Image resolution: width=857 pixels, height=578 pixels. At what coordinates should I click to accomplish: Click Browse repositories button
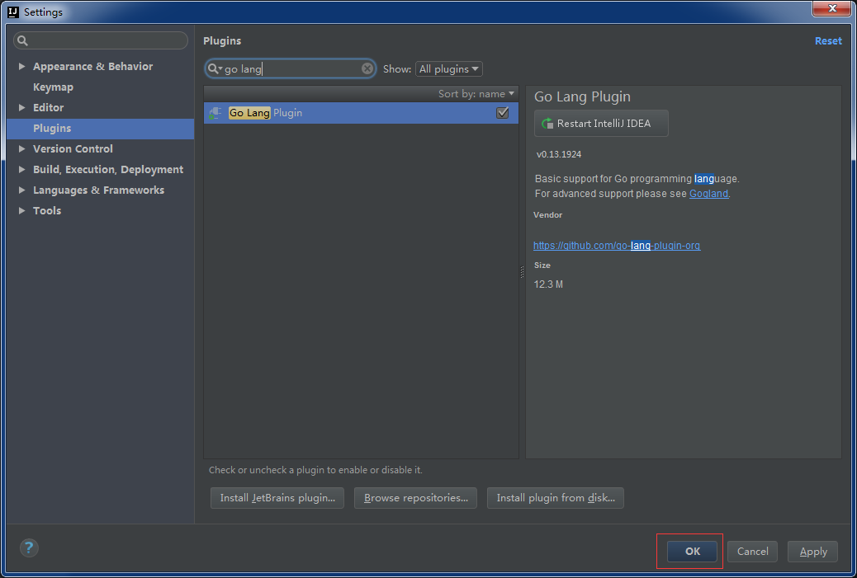tap(415, 498)
